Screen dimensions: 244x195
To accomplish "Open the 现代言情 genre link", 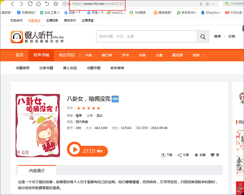I will (82, 122).
